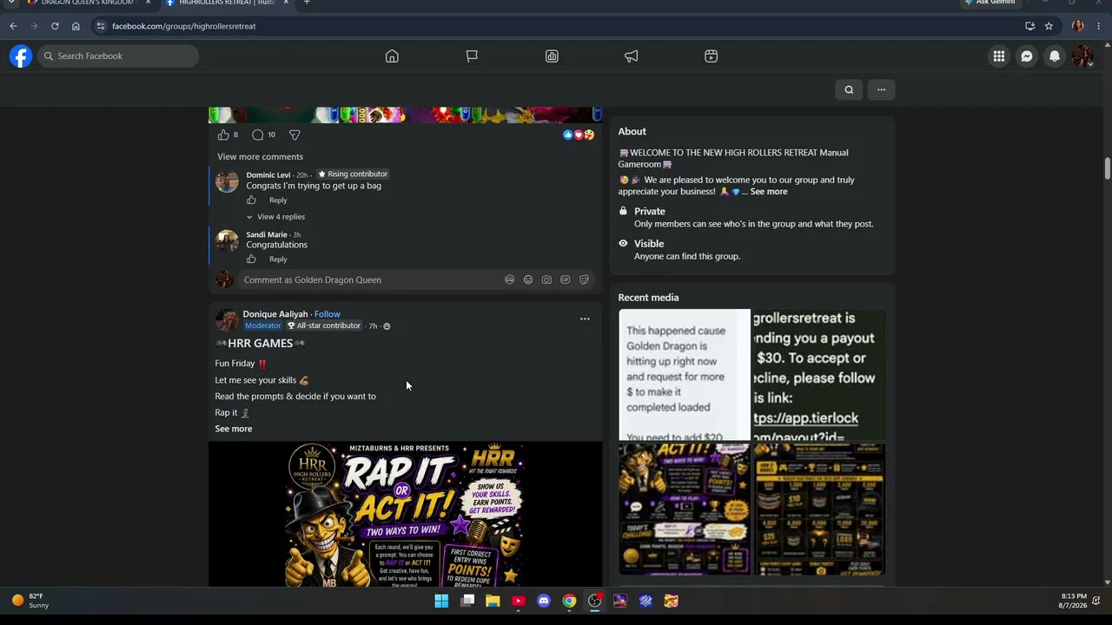Like Dominic Levi's comment

(251, 201)
